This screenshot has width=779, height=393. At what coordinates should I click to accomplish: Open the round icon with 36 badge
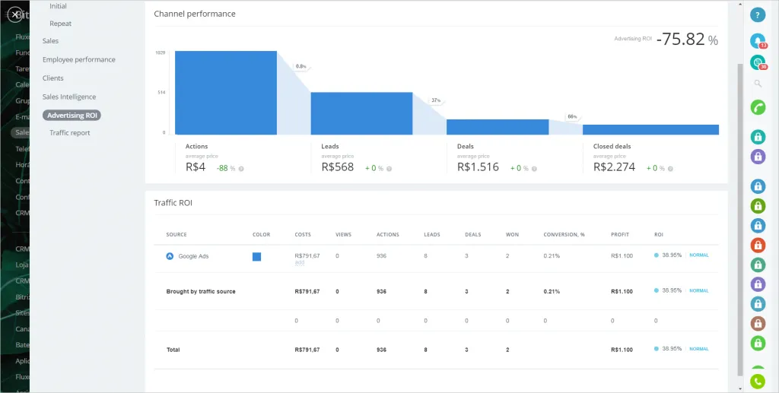tap(758, 62)
